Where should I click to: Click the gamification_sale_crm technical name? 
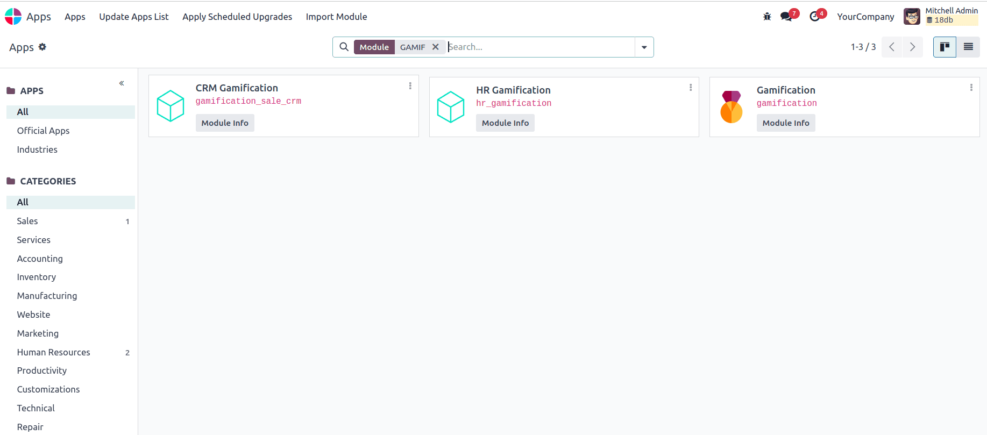248,101
